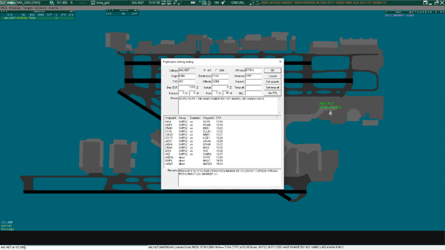This screenshot has width=445, height=250.
Task: Open the Colours menu
Action: point(40,8)
